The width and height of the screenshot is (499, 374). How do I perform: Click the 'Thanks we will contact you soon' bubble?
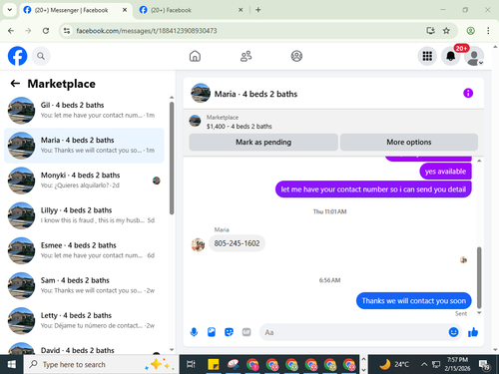[414, 301]
